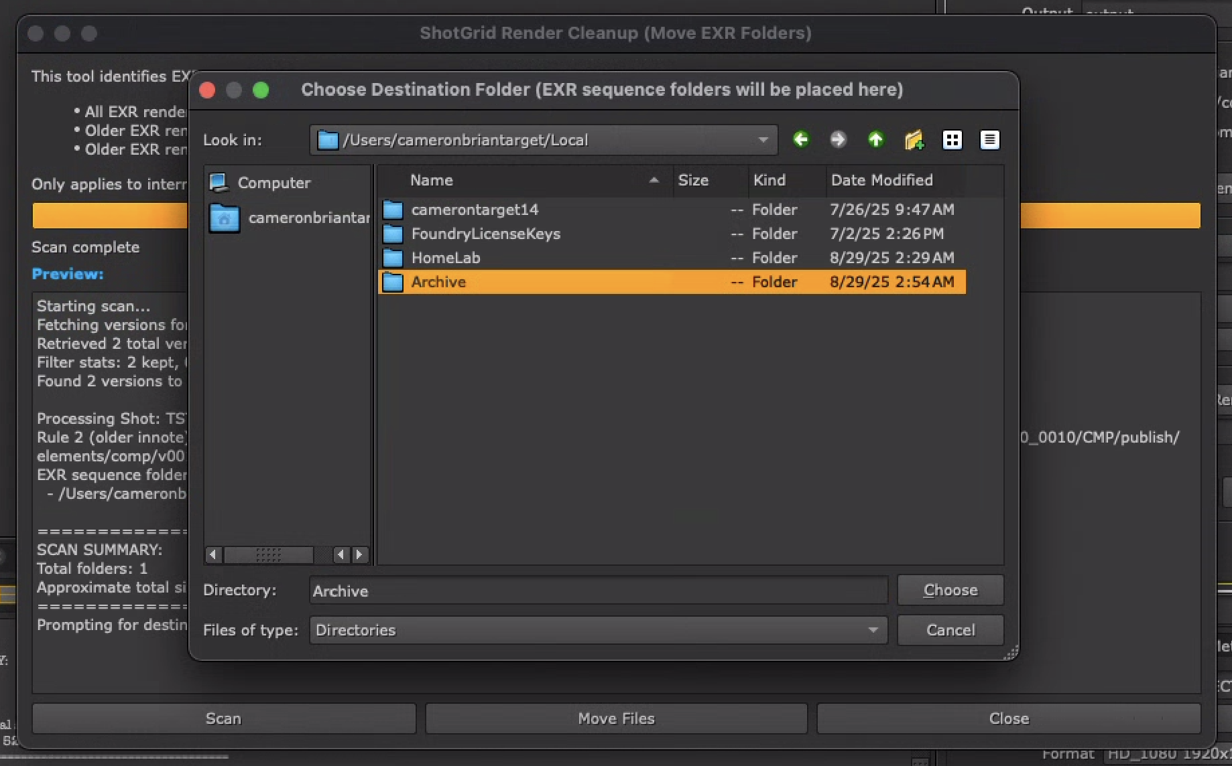This screenshot has width=1232, height=766.
Task: Select Computer in the sidebar
Action: pyautogui.click(x=273, y=183)
